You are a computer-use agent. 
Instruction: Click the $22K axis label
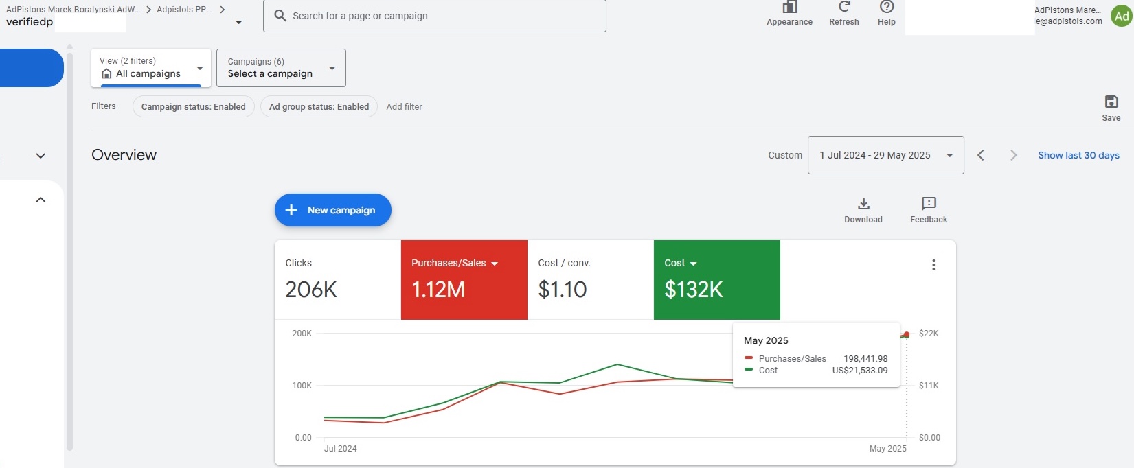[929, 334]
